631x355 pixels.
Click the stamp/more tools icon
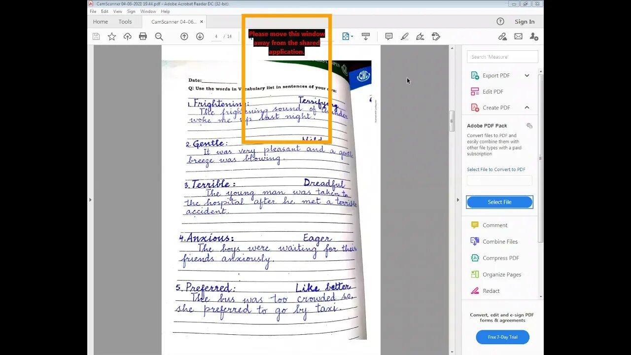(436, 36)
